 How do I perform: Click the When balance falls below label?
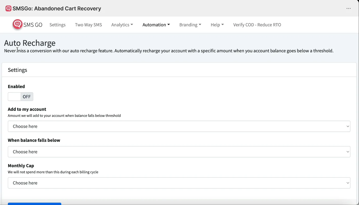(34, 140)
